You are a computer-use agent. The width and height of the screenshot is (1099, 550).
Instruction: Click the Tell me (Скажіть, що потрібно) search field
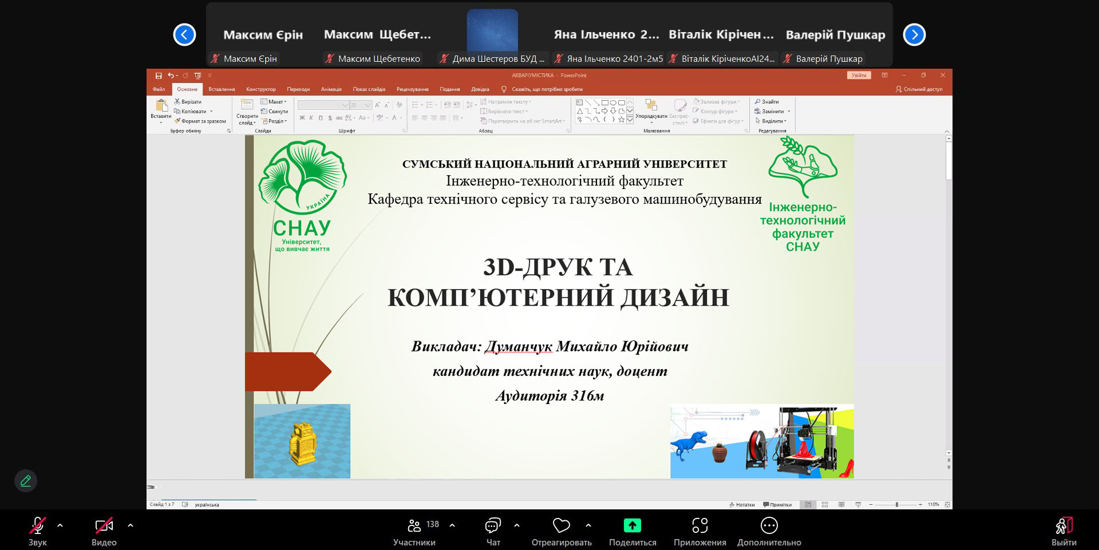[x=542, y=89]
